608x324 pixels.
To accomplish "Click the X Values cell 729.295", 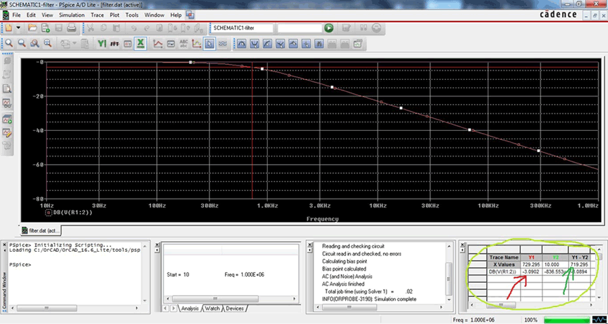I will [x=531, y=264].
